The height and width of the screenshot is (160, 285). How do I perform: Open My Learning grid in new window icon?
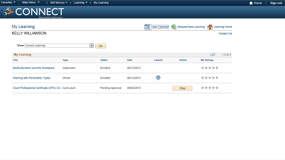[213, 54]
